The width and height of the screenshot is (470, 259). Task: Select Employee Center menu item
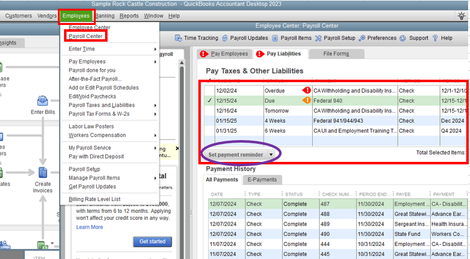point(90,27)
